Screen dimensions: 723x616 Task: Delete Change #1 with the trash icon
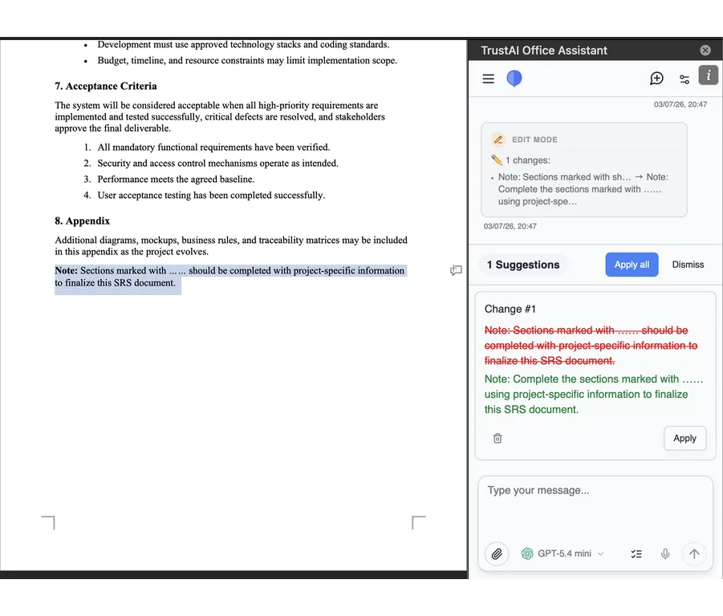[x=498, y=438]
